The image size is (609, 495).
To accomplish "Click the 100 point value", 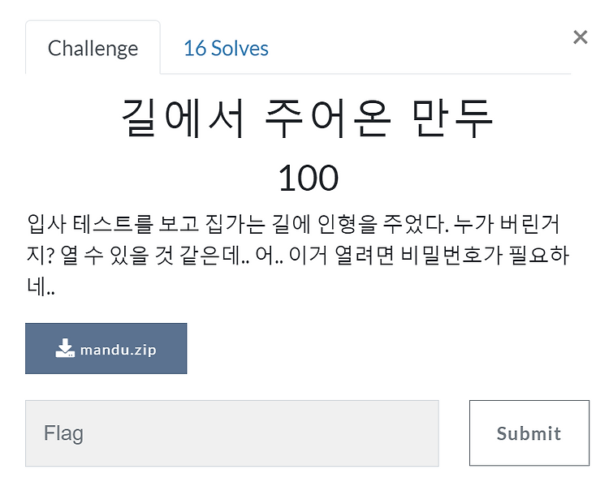I will tap(309, 178).
